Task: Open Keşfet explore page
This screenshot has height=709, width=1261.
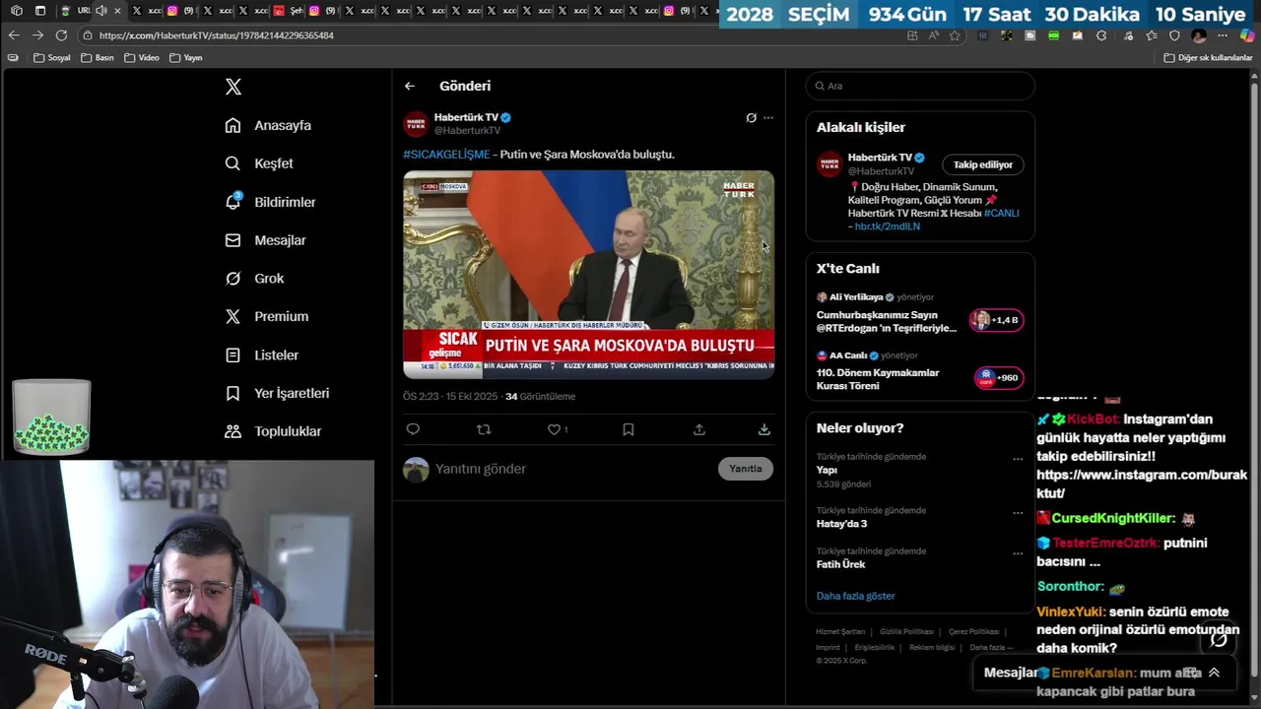Action: point(259,163)
